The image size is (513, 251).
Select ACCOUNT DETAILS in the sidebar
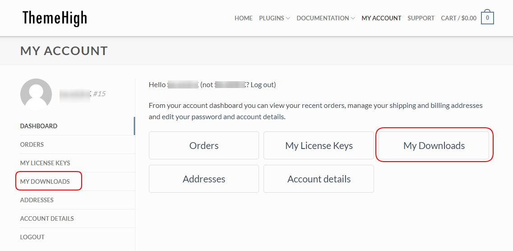(47, 218)
